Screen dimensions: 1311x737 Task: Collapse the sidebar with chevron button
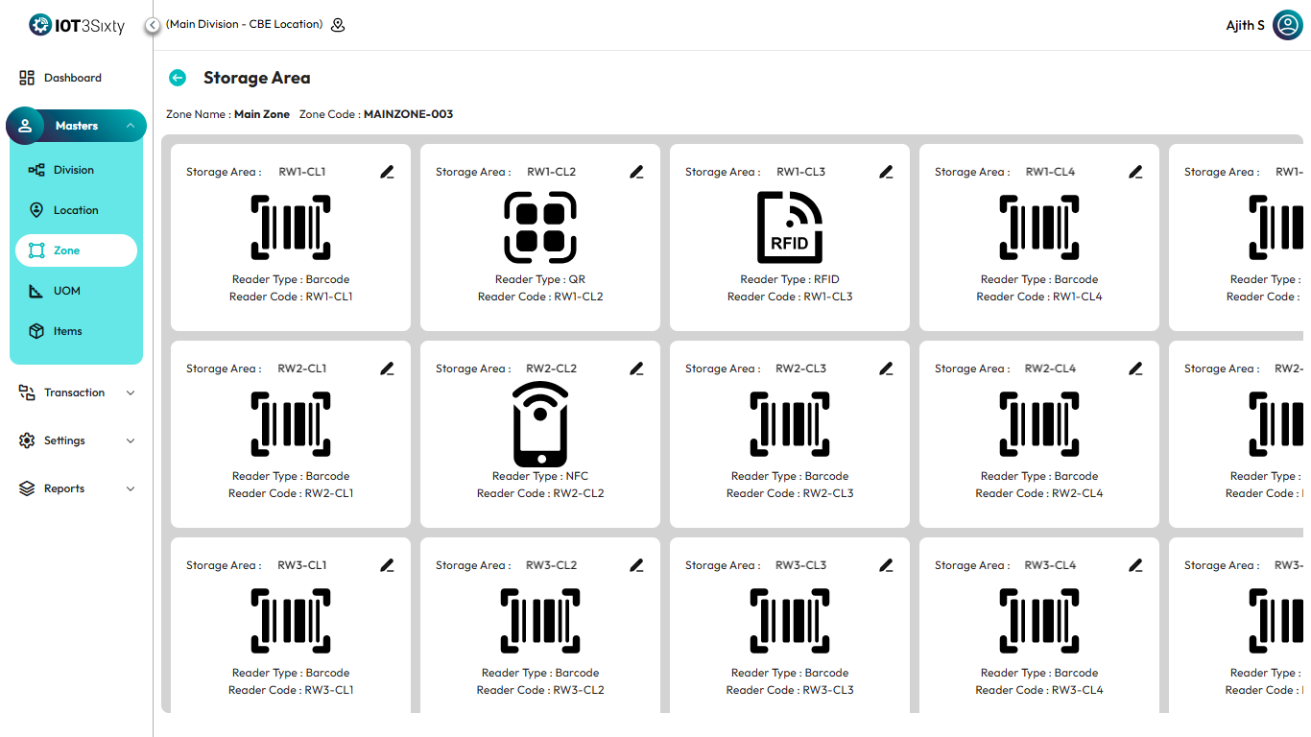[153, 25]
